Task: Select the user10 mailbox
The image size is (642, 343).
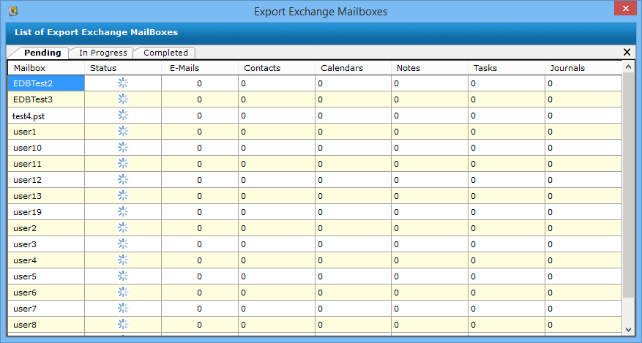Action: coord(46,148)
